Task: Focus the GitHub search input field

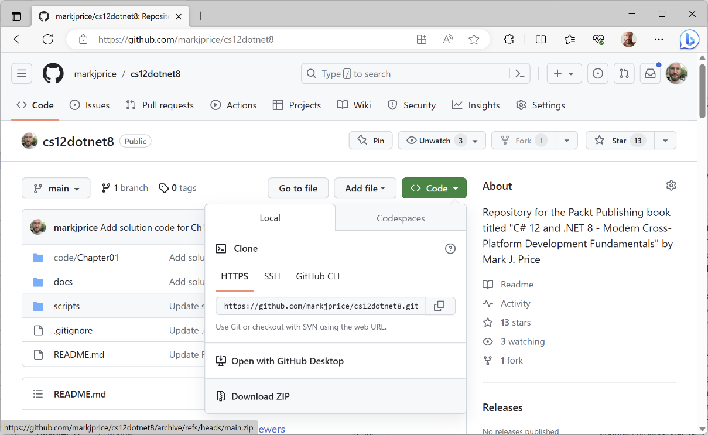Action: pos(405,74)
